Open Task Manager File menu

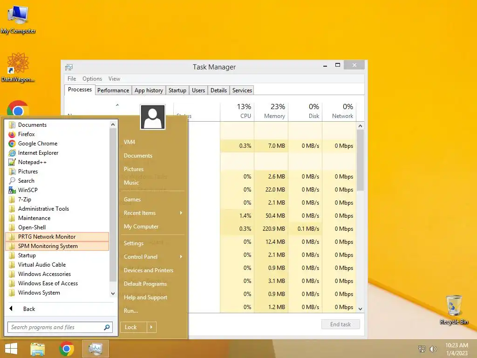tap(72, 78)
